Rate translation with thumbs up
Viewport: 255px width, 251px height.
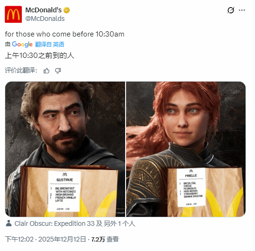click(x=46, y=71)
